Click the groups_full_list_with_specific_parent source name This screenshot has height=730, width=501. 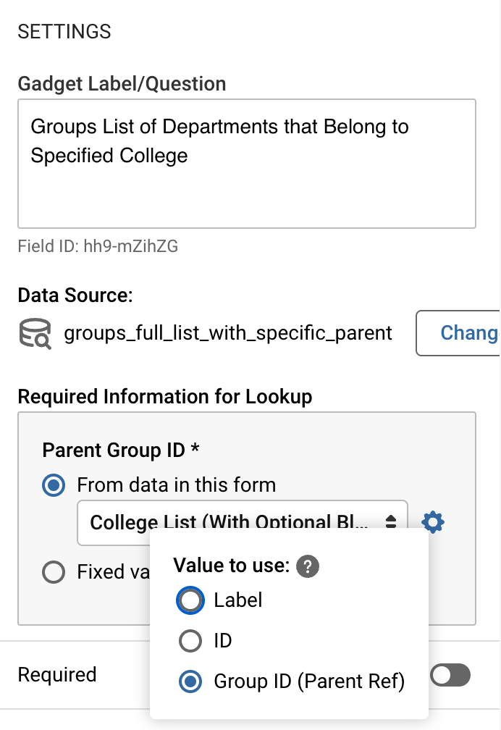(228, 333)
